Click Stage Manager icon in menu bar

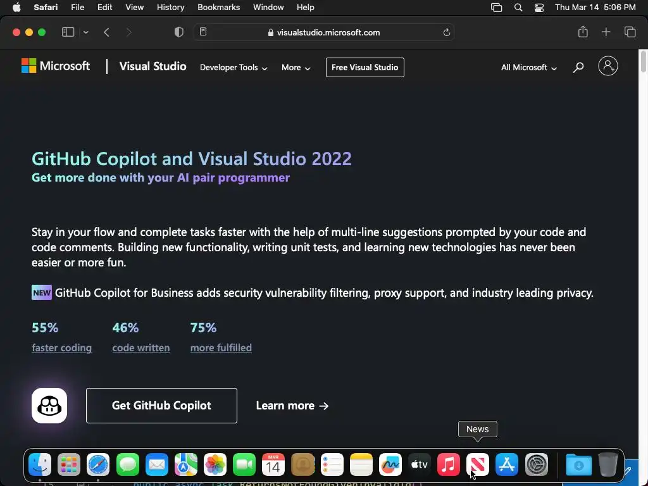click(x=496, y=8)
